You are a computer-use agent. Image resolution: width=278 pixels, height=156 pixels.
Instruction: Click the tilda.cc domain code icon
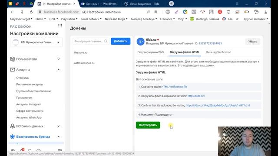point(140,42)
